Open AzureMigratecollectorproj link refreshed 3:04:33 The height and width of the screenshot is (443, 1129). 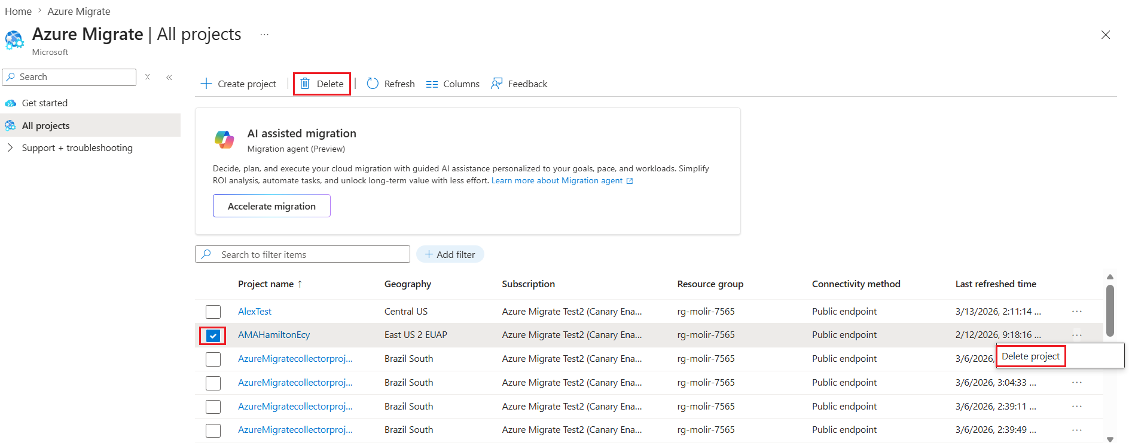295,383
